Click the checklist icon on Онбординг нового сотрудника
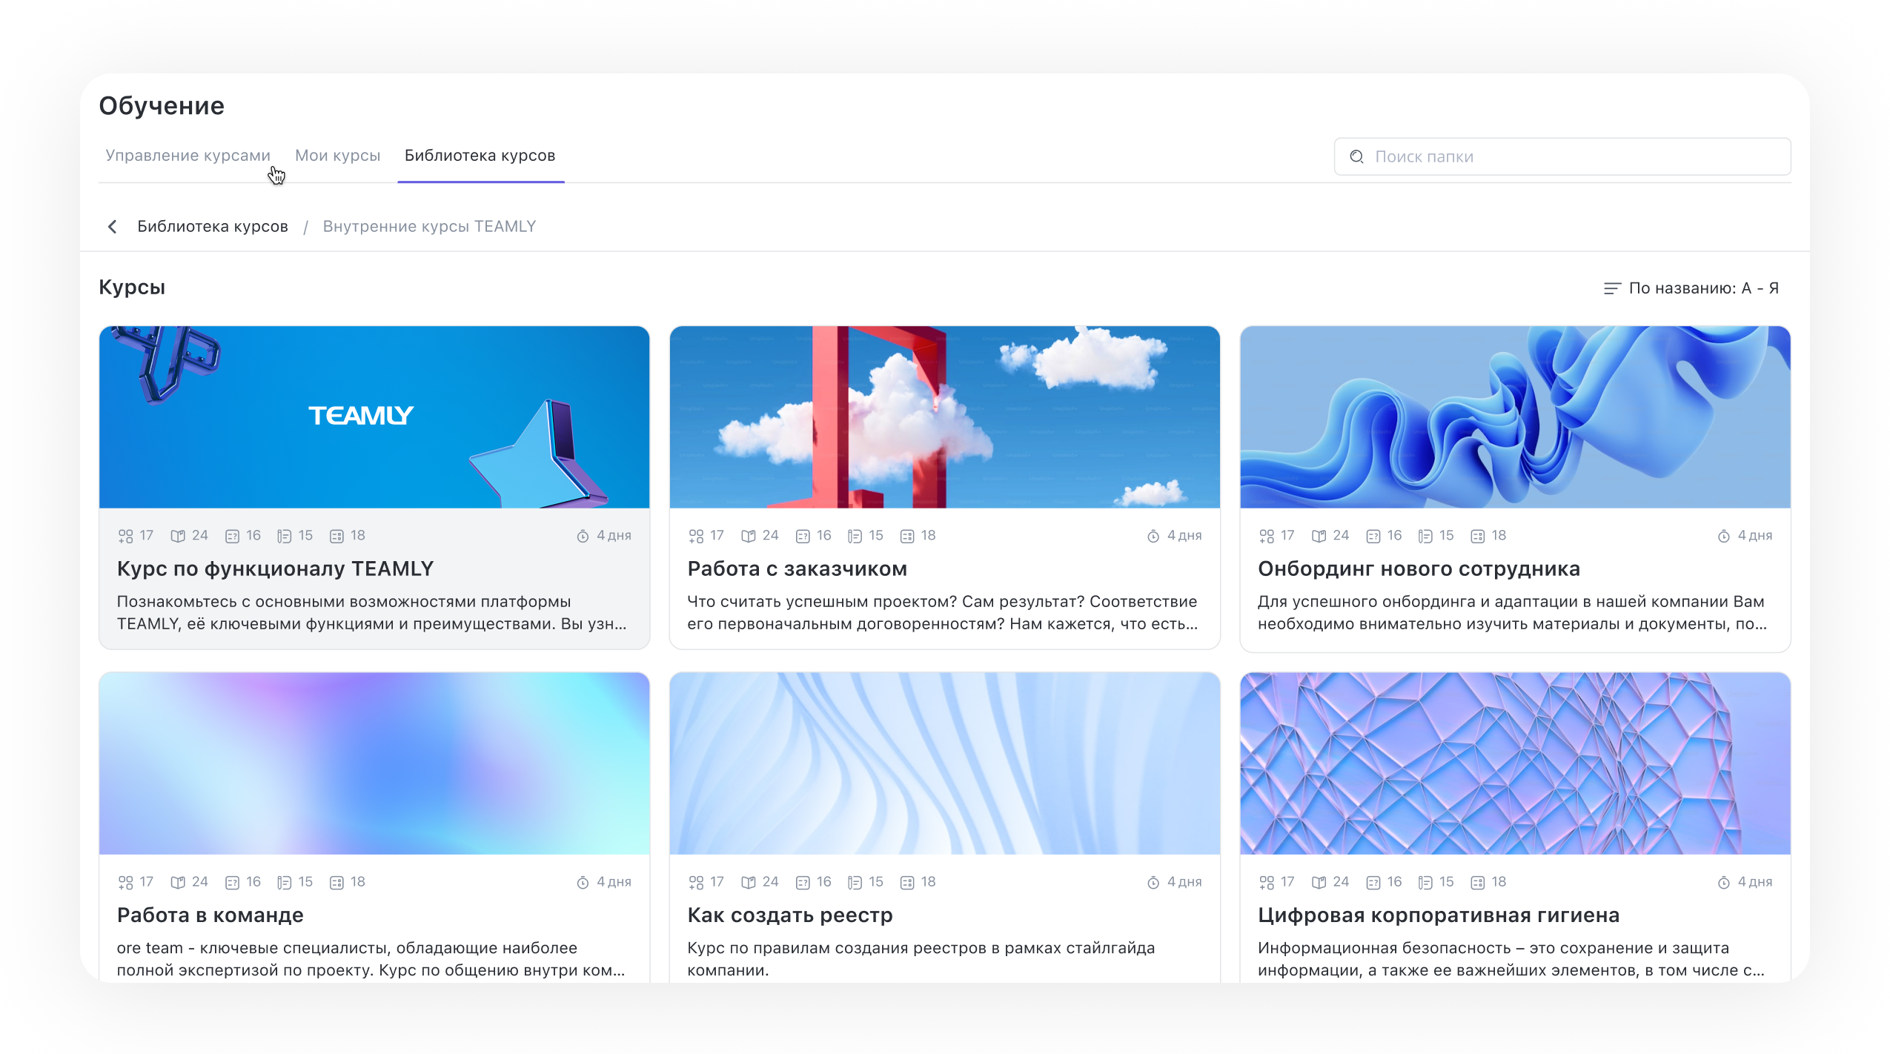1890x1054 pixels. [x=1478, y=536]
